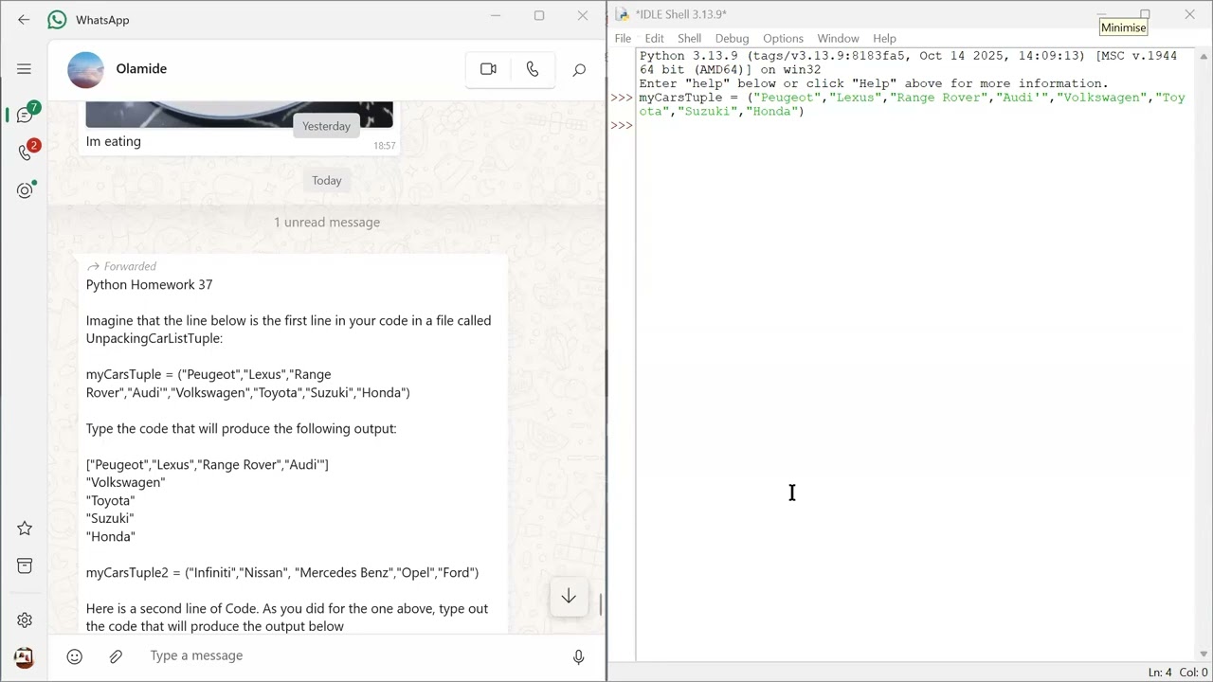This screenshot has width=1213, height=682.
Task: Click the myCarsTuple code line in IDLE
Action: (912, 104)
